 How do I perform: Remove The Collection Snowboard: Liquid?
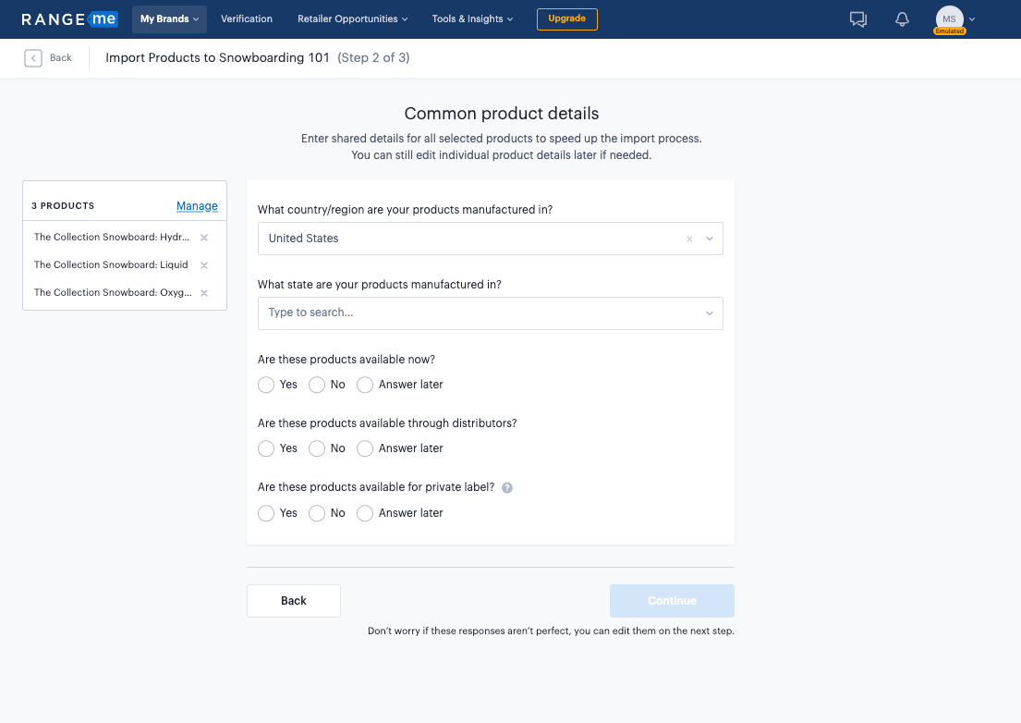(x=204, y=265)
